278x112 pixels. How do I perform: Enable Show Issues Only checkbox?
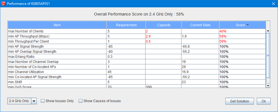[42, 101]
